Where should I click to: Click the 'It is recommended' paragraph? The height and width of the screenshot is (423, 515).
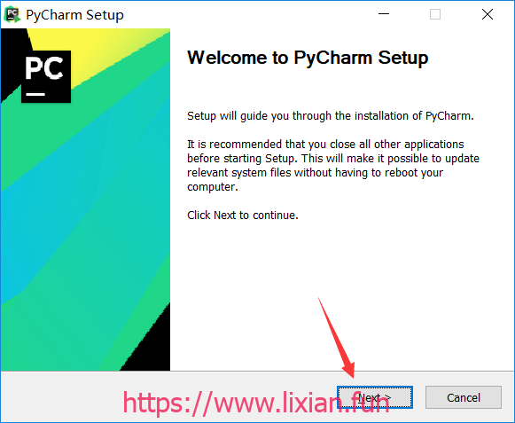pyautogui.click(x=333, y=165)
